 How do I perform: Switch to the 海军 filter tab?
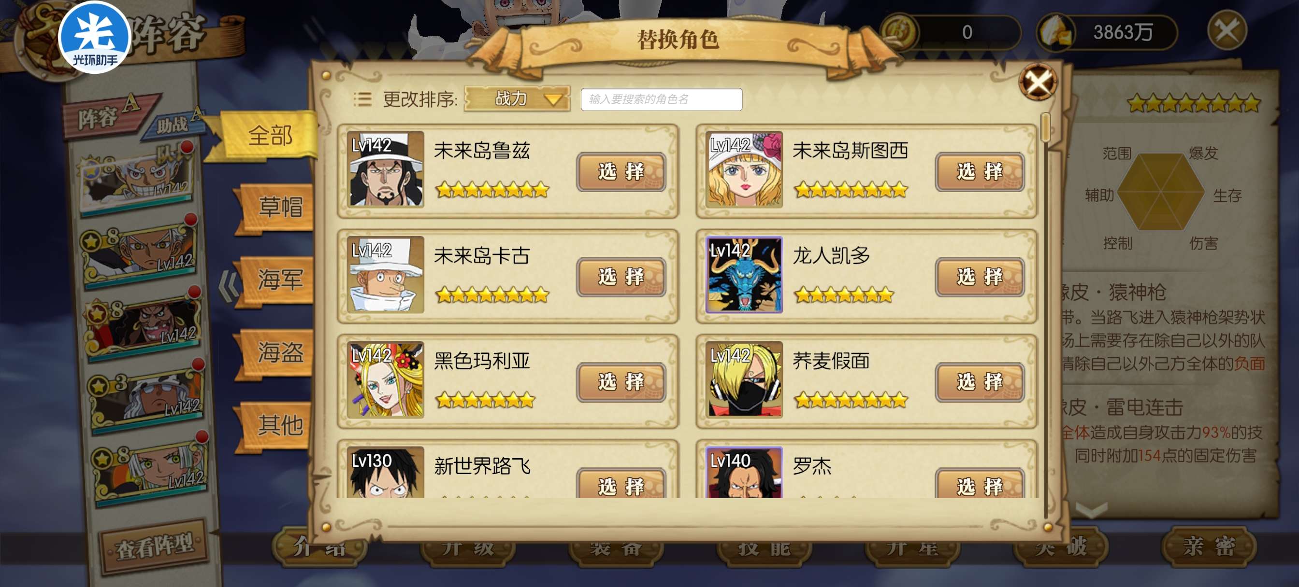click(x=278, y=280)
